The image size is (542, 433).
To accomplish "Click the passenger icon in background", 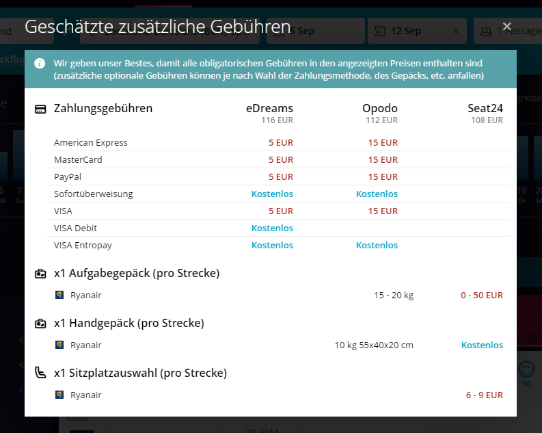I will click(x=486, y=31).
